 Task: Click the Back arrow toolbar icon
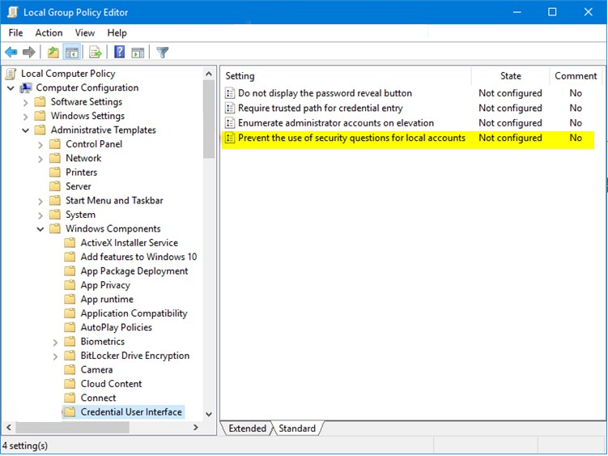(x=11, y=52)
